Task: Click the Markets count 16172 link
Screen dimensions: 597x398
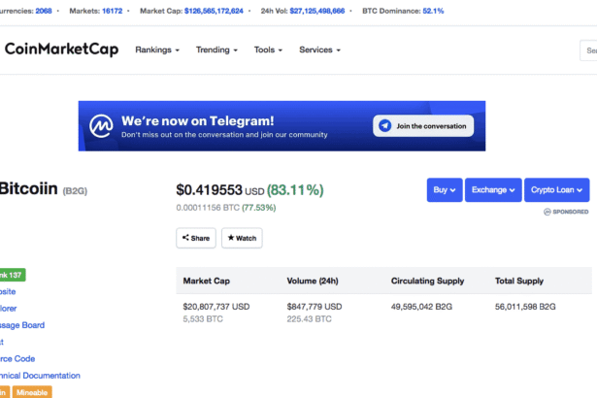Action: pyautogui.click(x=113, y=11)
